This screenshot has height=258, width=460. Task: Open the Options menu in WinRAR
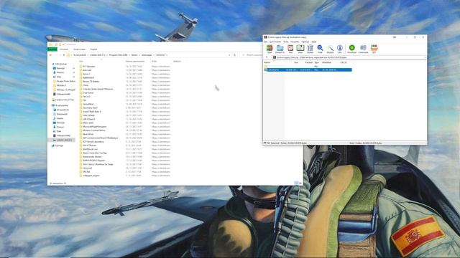[x=305, y=42]
